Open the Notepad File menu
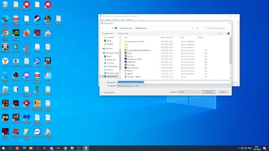Screen dimensions: 269x151 (101, 20)
